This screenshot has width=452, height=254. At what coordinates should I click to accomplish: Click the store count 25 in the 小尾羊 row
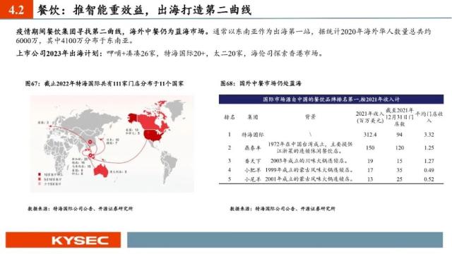[x=399, y=179]
